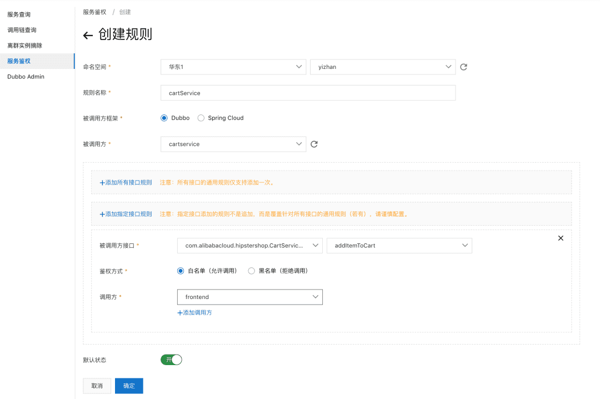Click the note 所有接口的通用规则仅支持添加一次
This screenshot has height=399, width=600.
[x=226, y=183]
